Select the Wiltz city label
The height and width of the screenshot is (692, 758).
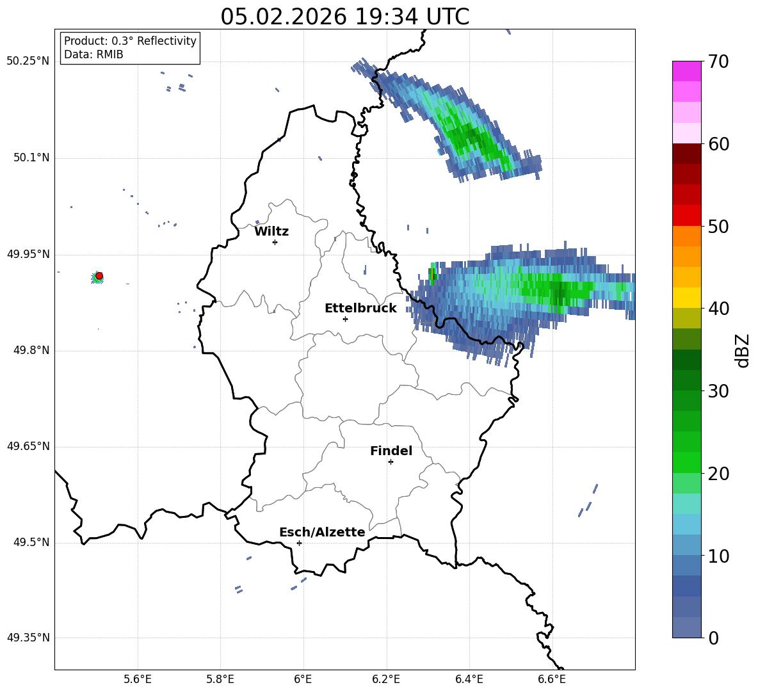271,232
